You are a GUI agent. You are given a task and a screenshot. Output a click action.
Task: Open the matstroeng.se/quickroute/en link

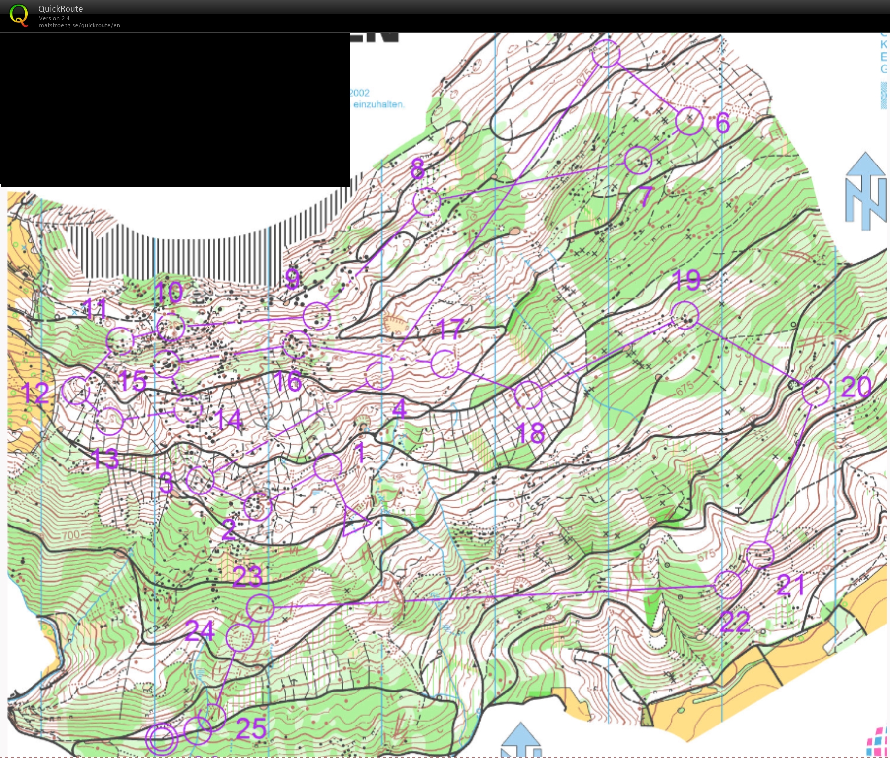[x=79, y=25]
